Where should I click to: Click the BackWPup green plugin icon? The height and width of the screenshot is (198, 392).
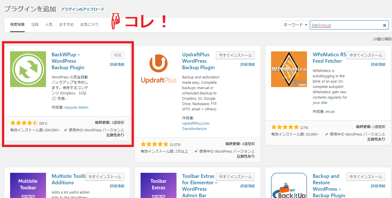click(28, 69)
